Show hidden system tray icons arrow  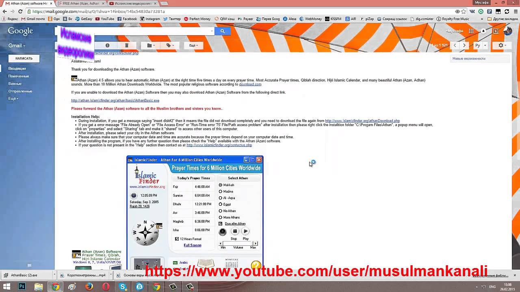(x=477, y=287)
